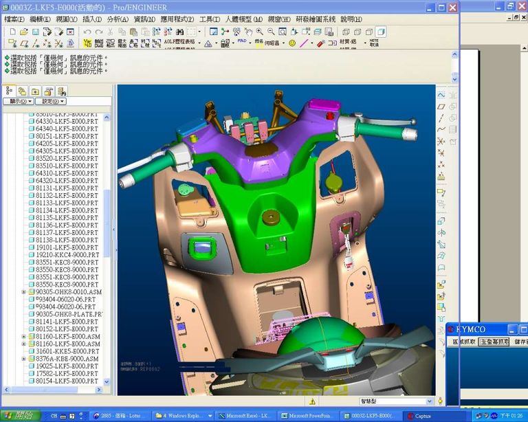Click the zoom in magnifier icon
The height and width of the screenshot is (422, 528).
[x=260, y=32]
